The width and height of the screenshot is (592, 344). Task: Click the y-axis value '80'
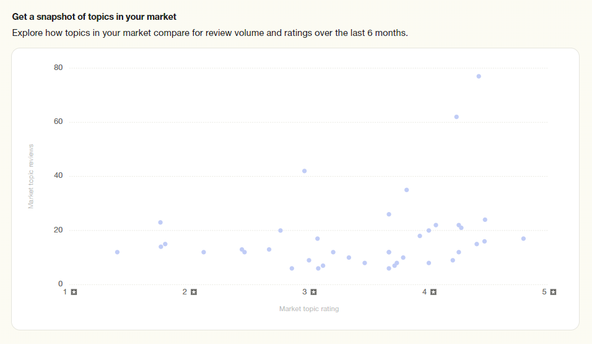pyautogui.click(x=58, y=68)
